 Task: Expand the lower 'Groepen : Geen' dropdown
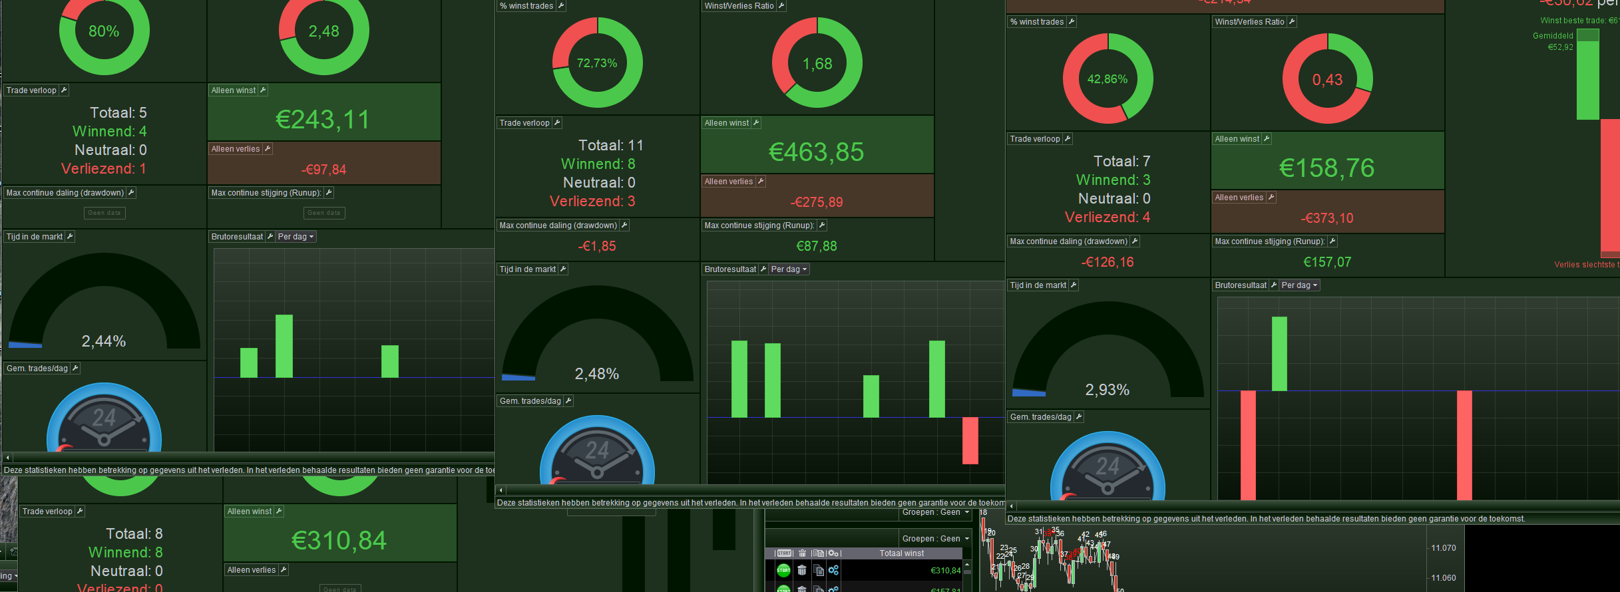(935, 539)
